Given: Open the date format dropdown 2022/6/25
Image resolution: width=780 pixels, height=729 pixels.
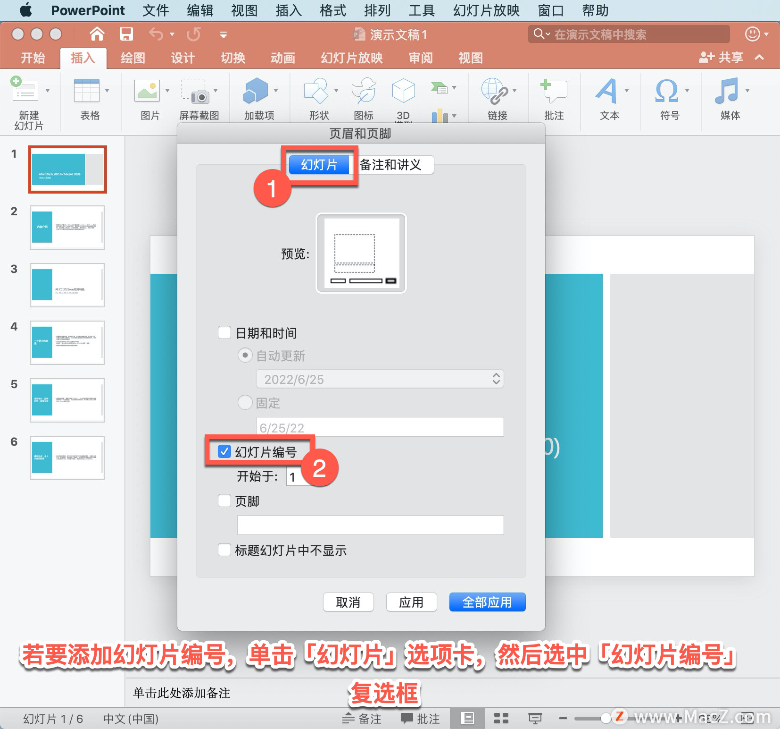Looking at the screenshot, I should coord(380,379).
